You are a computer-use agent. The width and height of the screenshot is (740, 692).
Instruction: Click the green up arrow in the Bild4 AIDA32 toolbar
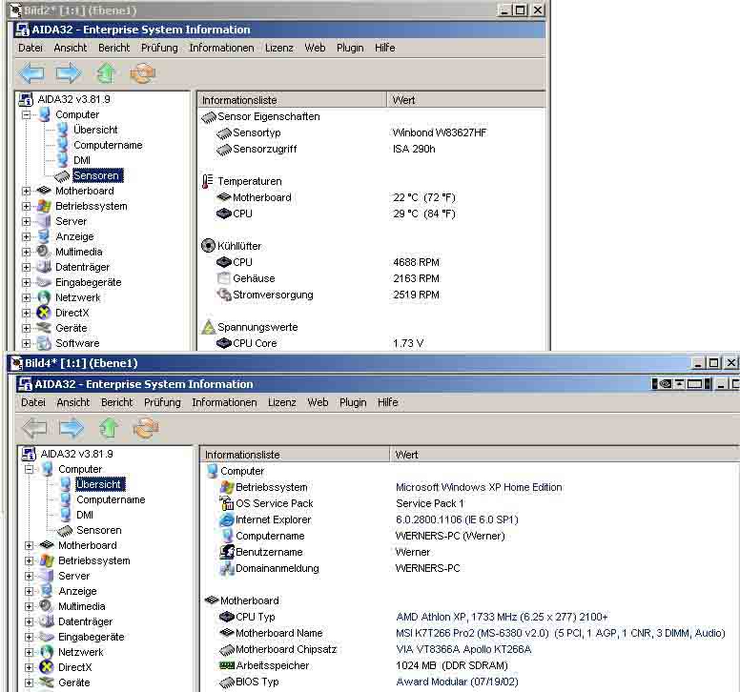pyautogui.click(x=109, y=428)
